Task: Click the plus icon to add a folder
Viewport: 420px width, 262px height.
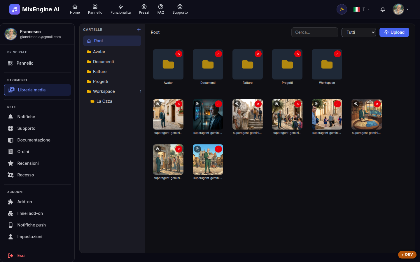Action: point(139,30)
